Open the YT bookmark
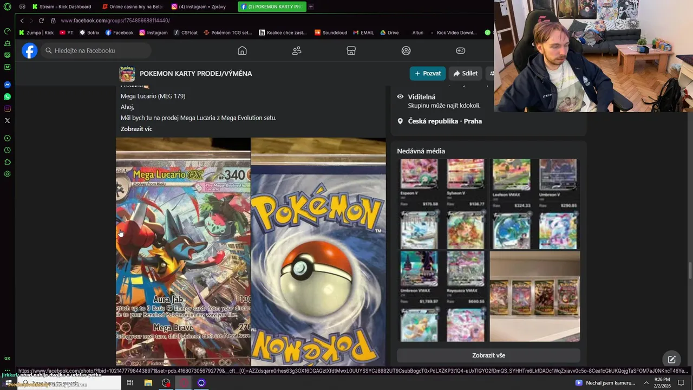The height and width of the screenshot is (390, 693). pyautogui.click(x=67, y=32)
